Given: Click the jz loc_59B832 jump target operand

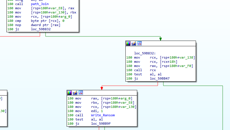Looking at the screenshot, I should [41, 29].
